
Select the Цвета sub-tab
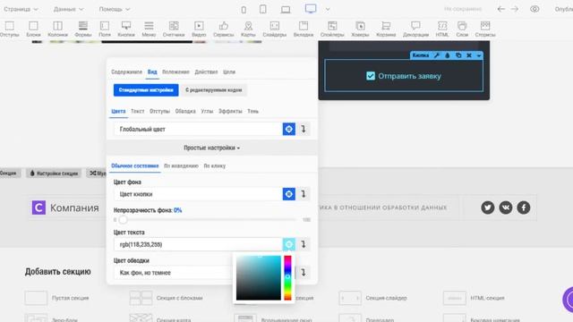click(x=118, y=111)
